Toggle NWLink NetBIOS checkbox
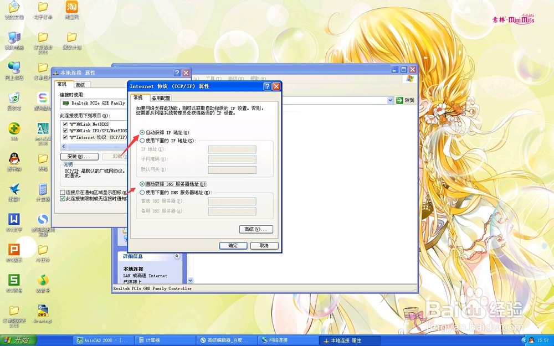Screen dimensions: 554x346 tap(65, 124)
